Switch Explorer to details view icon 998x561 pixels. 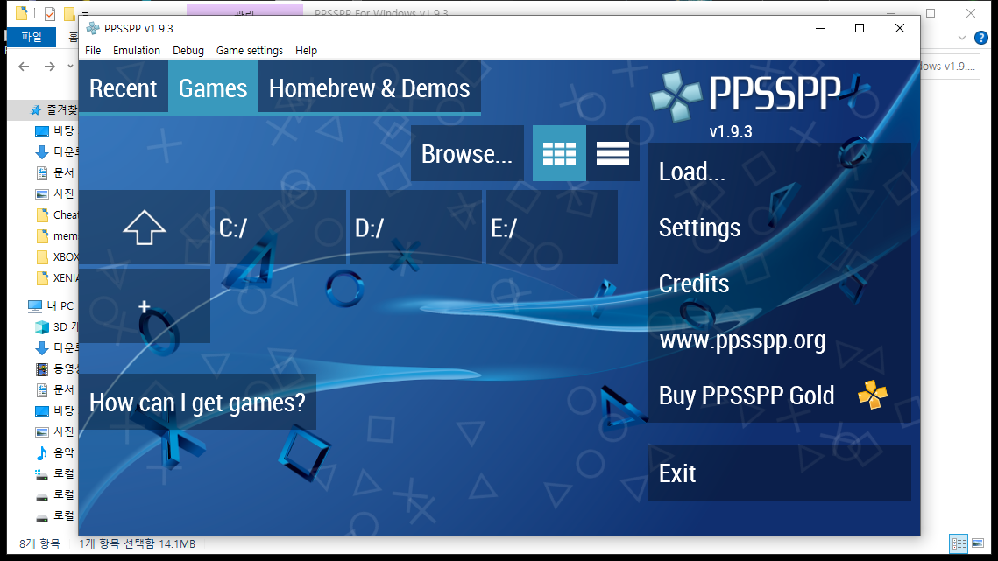pos(959,543)
